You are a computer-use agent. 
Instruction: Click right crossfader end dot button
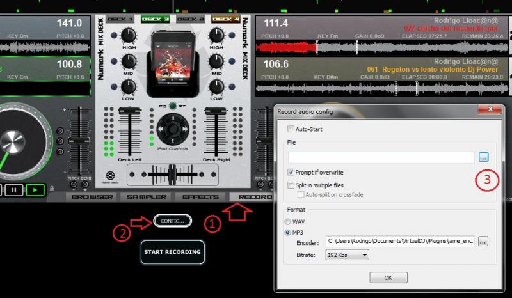click(x=213, y=175)
